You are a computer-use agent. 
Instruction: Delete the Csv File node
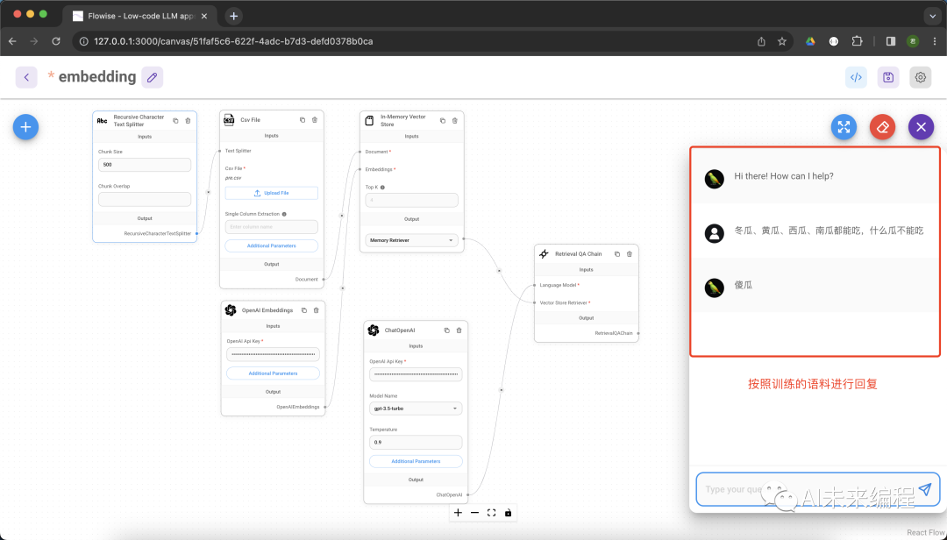[x=315, y=119]
